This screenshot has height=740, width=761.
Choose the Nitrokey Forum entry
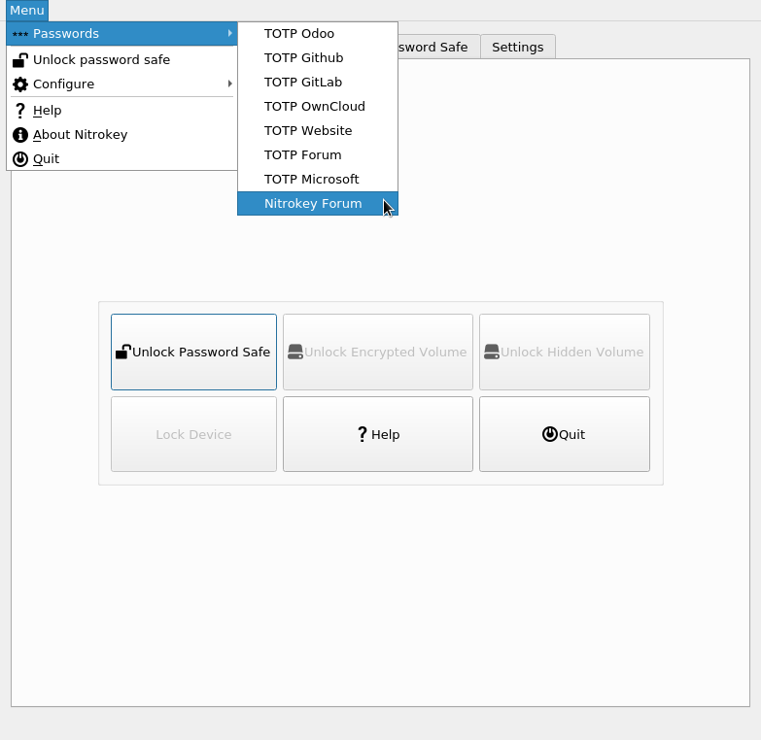pyautogui.click(x=313, y=204)
